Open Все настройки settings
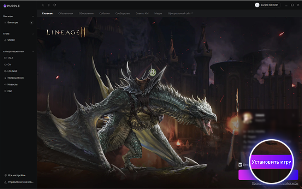The image size is (302, 189). tap(15, 175)
